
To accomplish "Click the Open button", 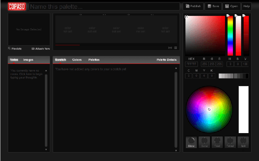I will point(231,6).
